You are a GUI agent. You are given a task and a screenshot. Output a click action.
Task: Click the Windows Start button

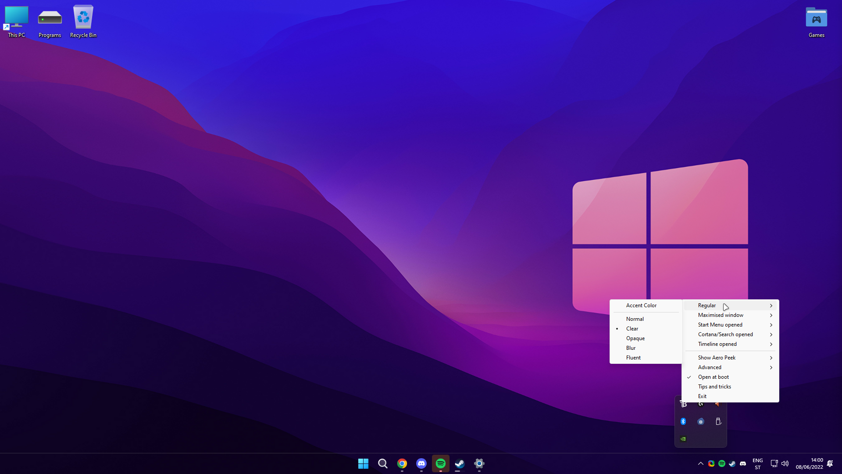tap(363, 463)
